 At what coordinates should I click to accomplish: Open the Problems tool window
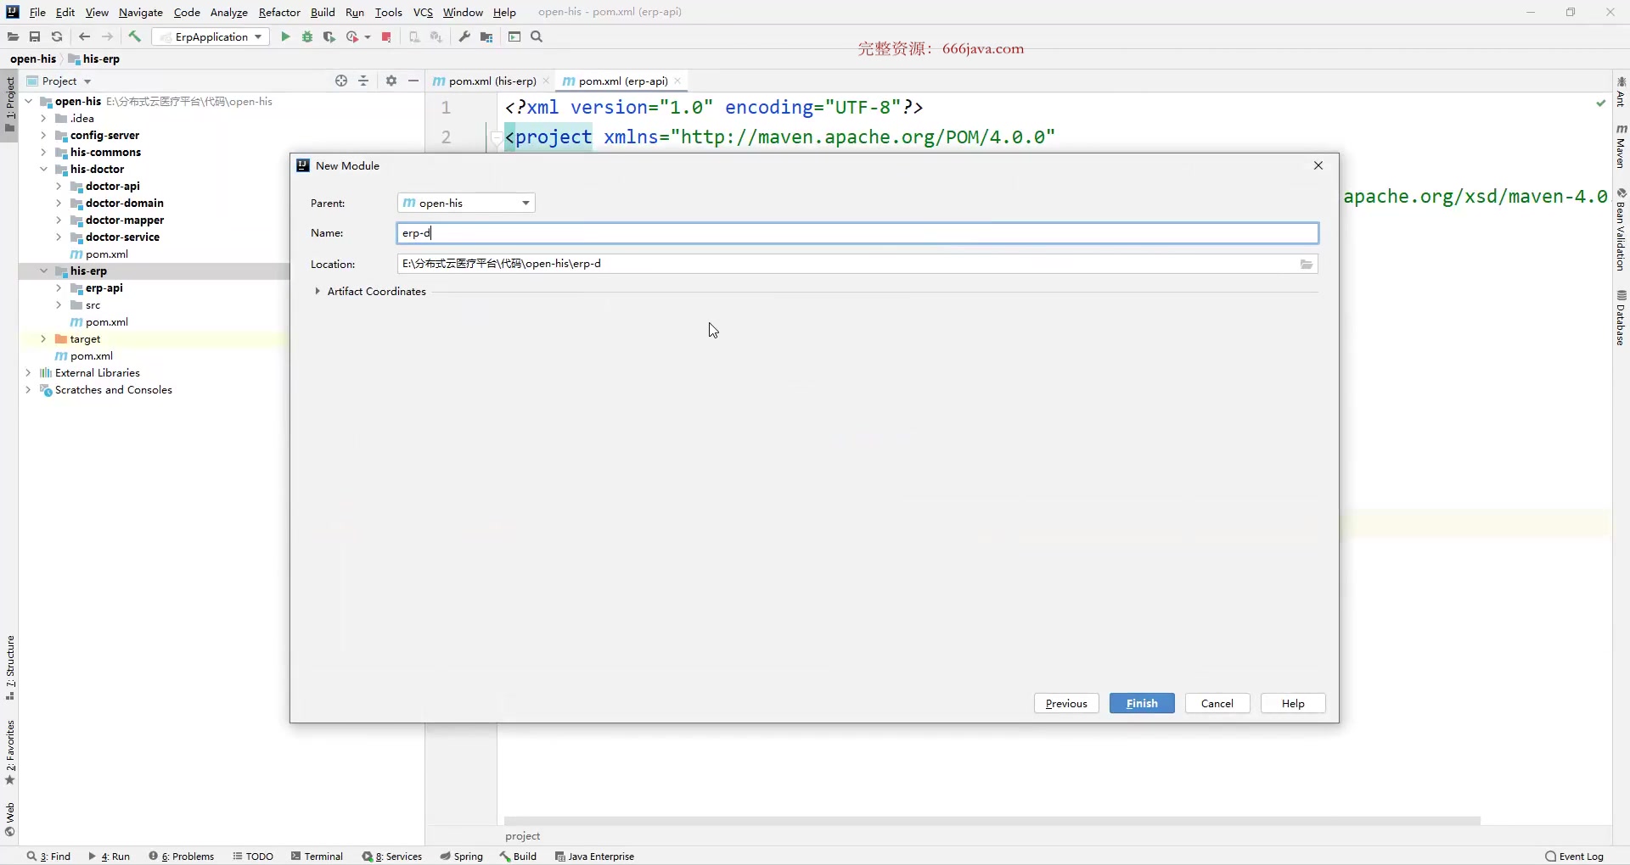[182, 856]
